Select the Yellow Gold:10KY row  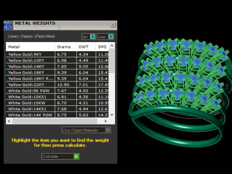pos(58,60)
